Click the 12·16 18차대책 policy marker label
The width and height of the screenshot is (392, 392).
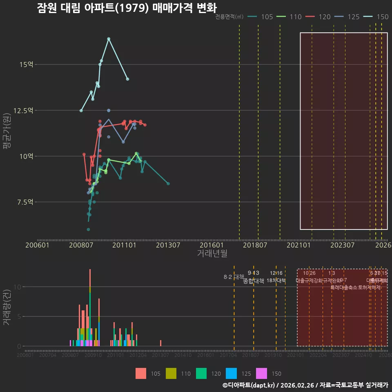276,277
